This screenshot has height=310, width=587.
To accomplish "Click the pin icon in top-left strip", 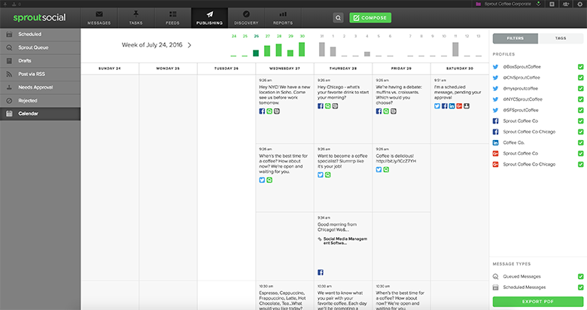I will click(5, 4).
